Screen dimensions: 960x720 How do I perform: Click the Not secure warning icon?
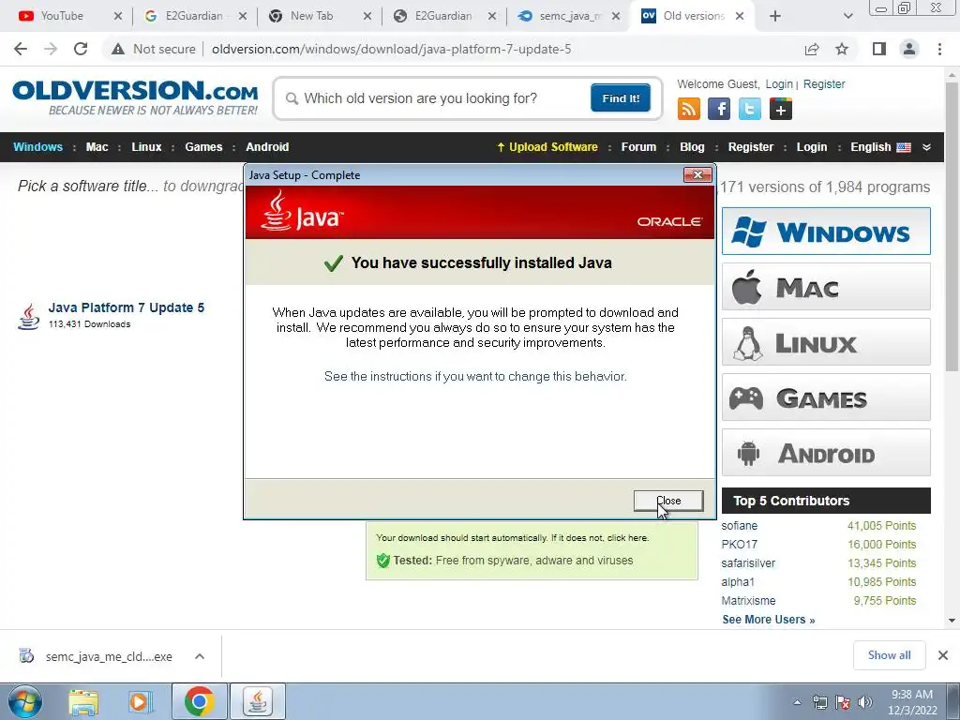pyautogui.click(x=118, y=49)
